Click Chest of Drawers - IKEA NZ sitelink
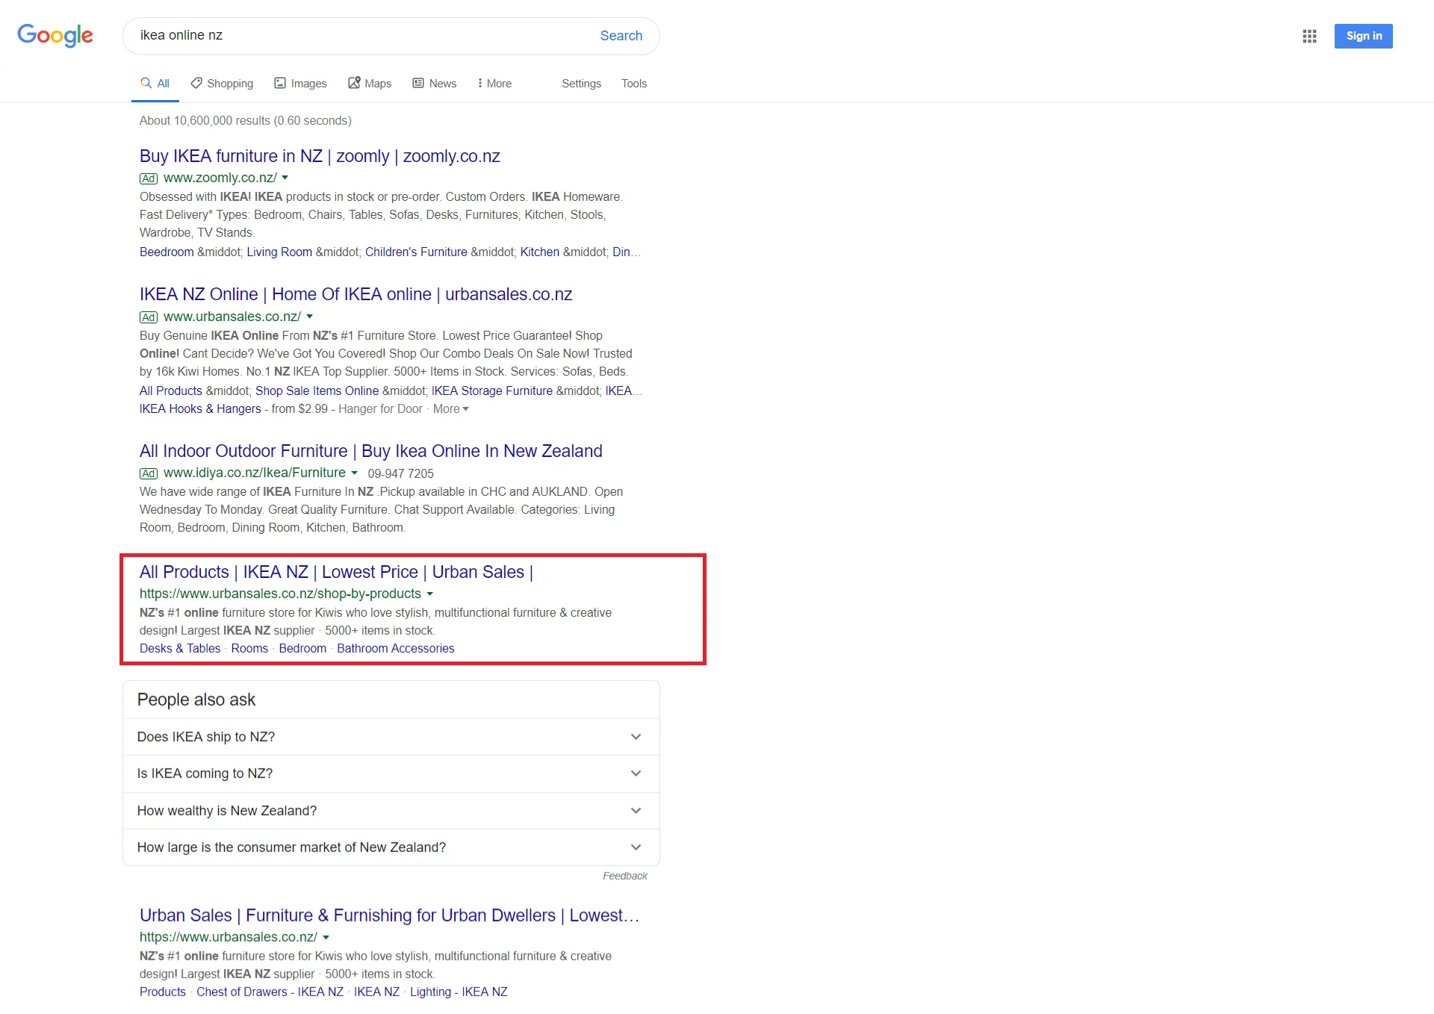The image size is (1434, 1014). [270, 992]
